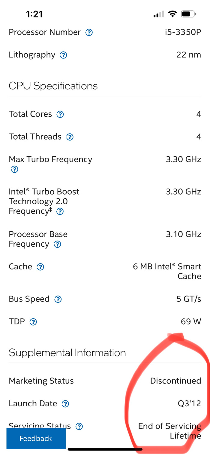Tap the Total Threads question mark icon
The width and height of the screenshot is (210, 455).
(x=70, y=137)
